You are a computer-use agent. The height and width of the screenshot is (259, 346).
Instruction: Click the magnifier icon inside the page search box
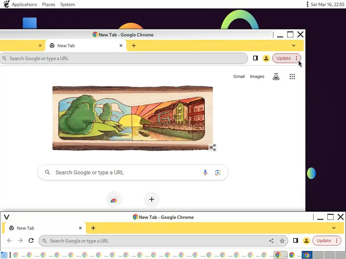(x=47, y=172)
